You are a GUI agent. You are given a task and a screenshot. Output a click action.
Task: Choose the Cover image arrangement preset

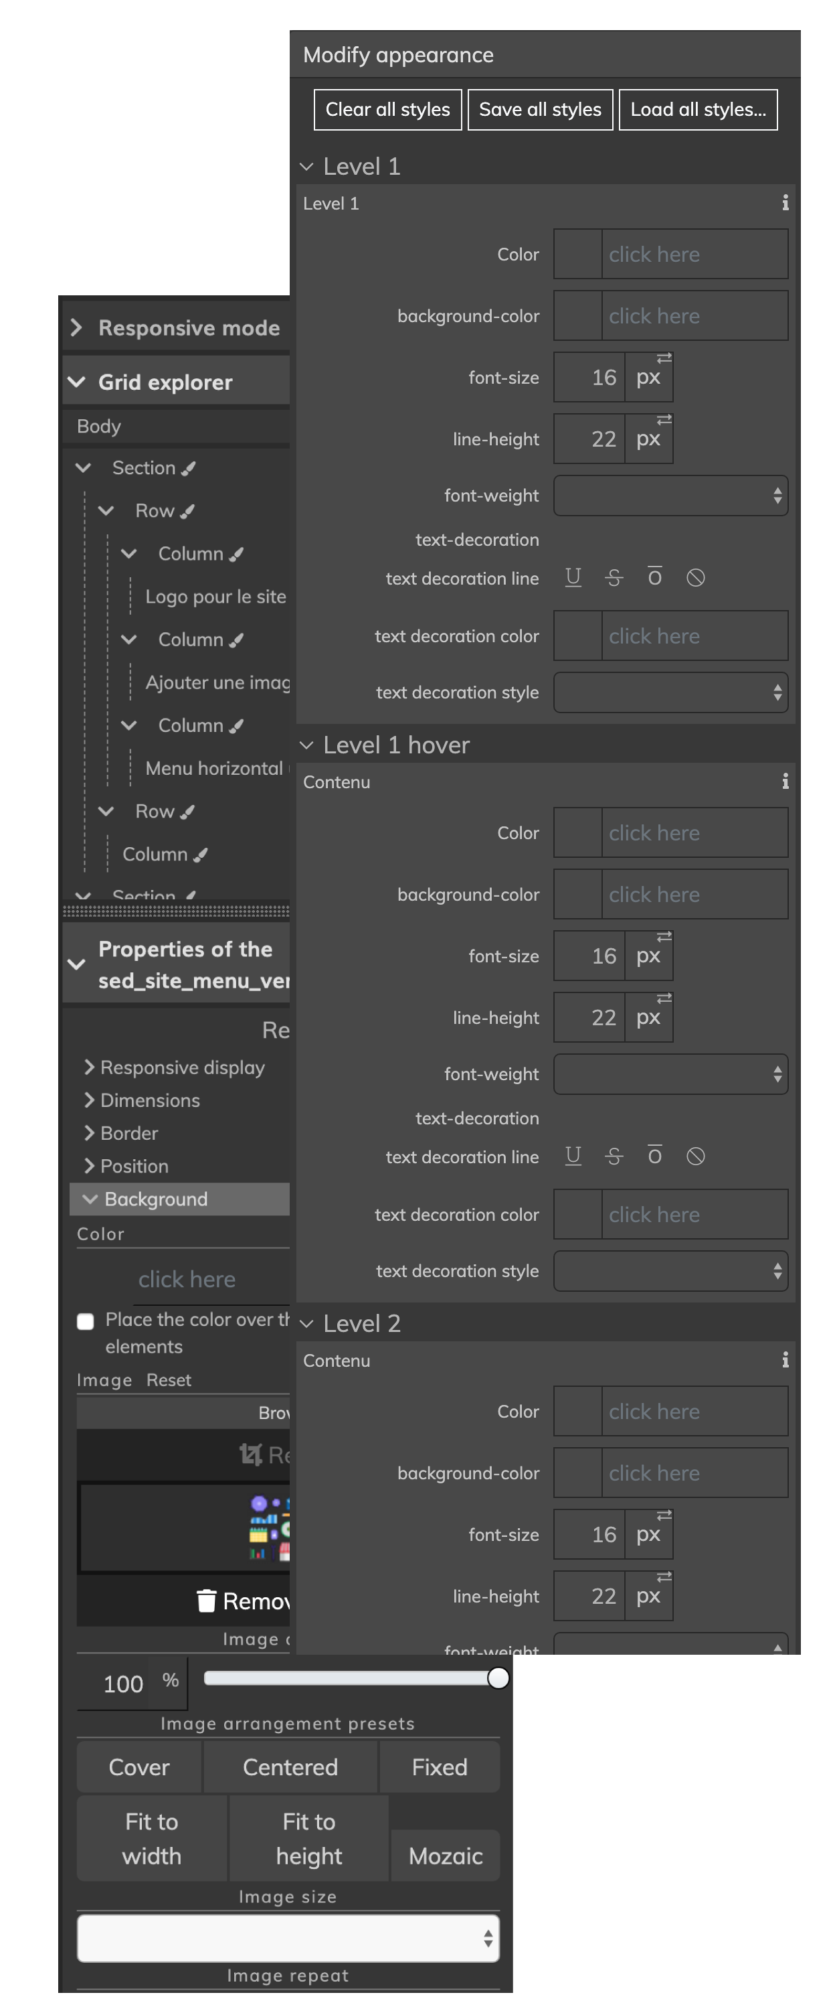[x=138, y=1767]
